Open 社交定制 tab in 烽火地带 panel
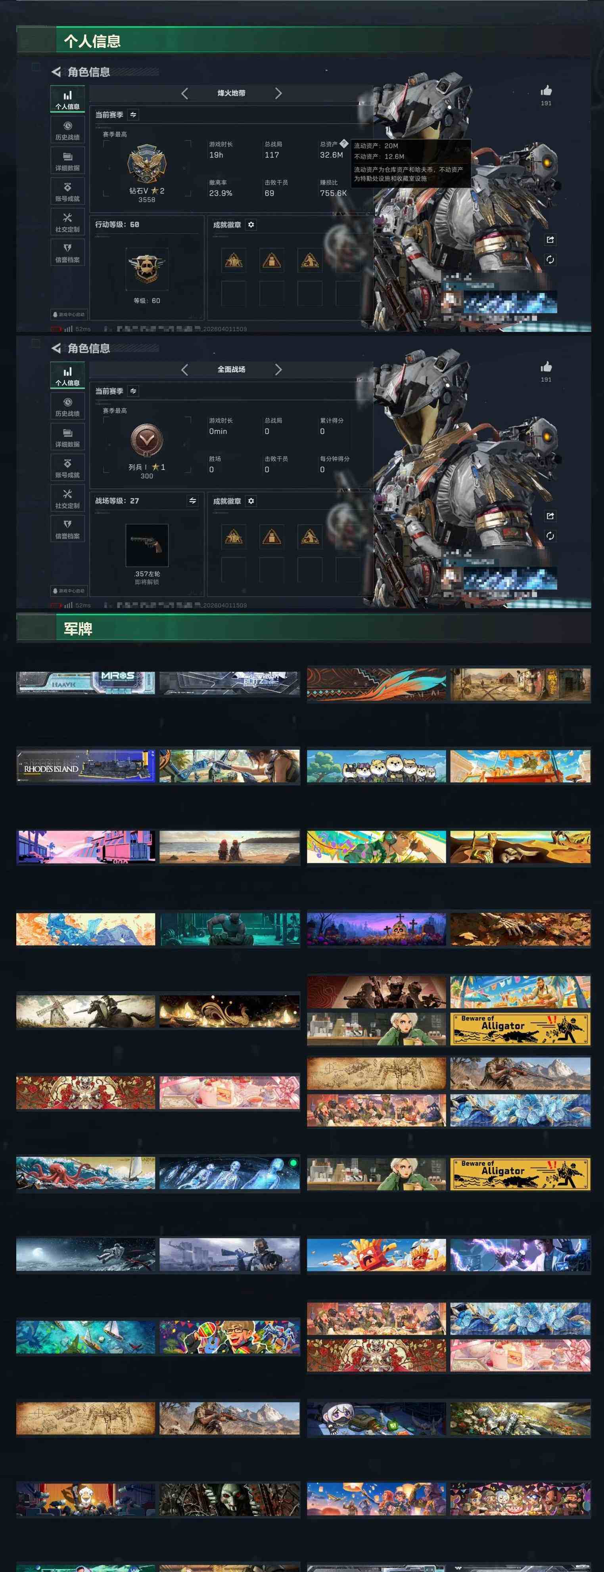Screen dimensions: 604x1572 click(67, 222)
